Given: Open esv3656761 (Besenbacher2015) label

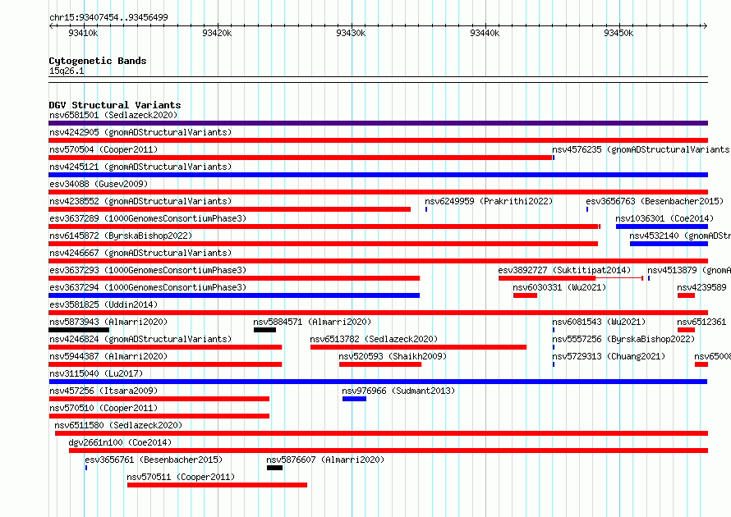Looking at the screenshot, I should point(154,460).
